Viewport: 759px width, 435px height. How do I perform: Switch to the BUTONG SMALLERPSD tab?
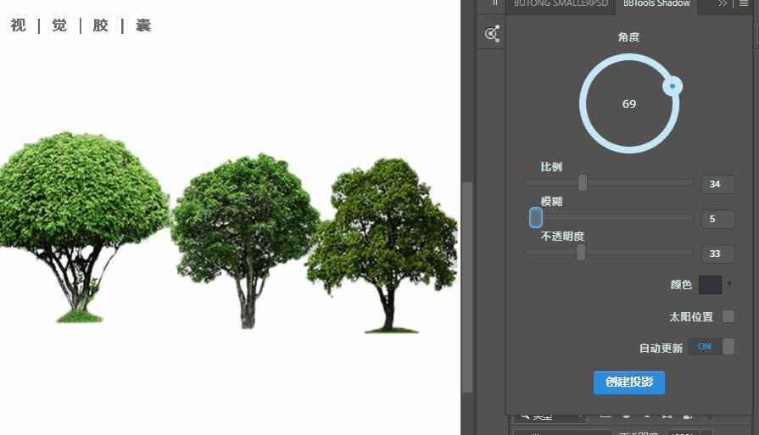pos(561,4)
